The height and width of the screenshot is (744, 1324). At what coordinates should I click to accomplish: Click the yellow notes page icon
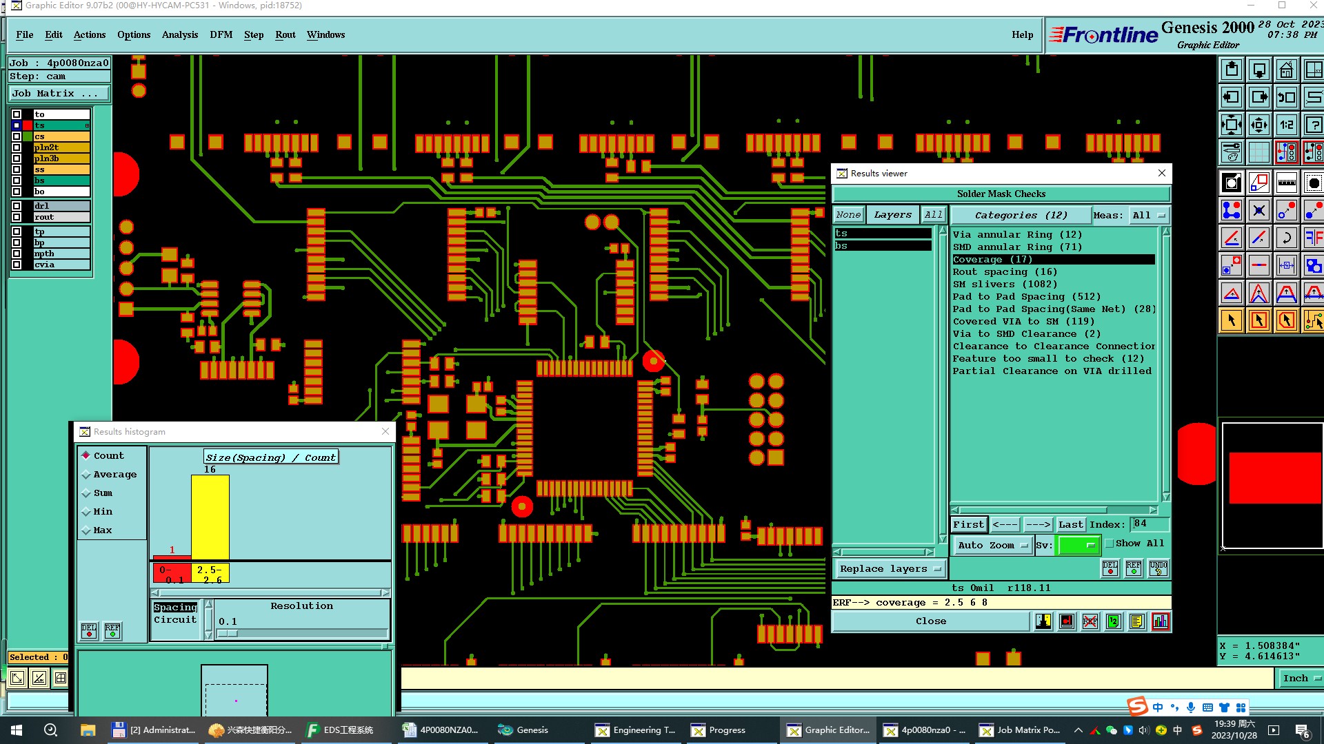coord(1136,621)
